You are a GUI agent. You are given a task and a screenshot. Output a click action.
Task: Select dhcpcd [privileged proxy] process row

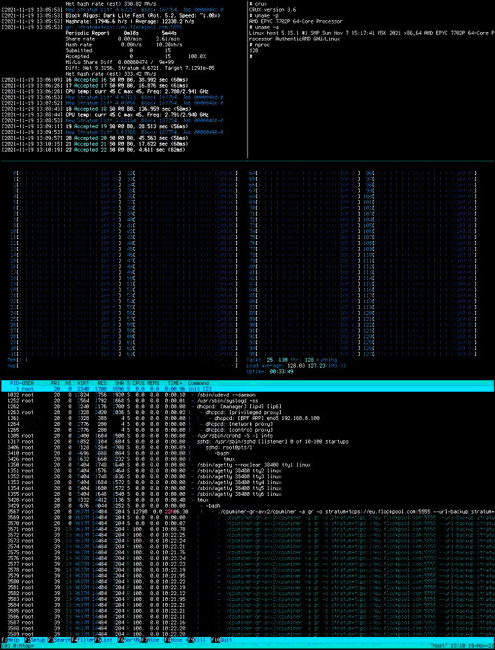pyautogui.click(x=248, y=412)
